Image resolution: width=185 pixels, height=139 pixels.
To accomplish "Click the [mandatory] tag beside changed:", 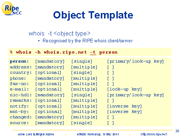I will point(50,117).
